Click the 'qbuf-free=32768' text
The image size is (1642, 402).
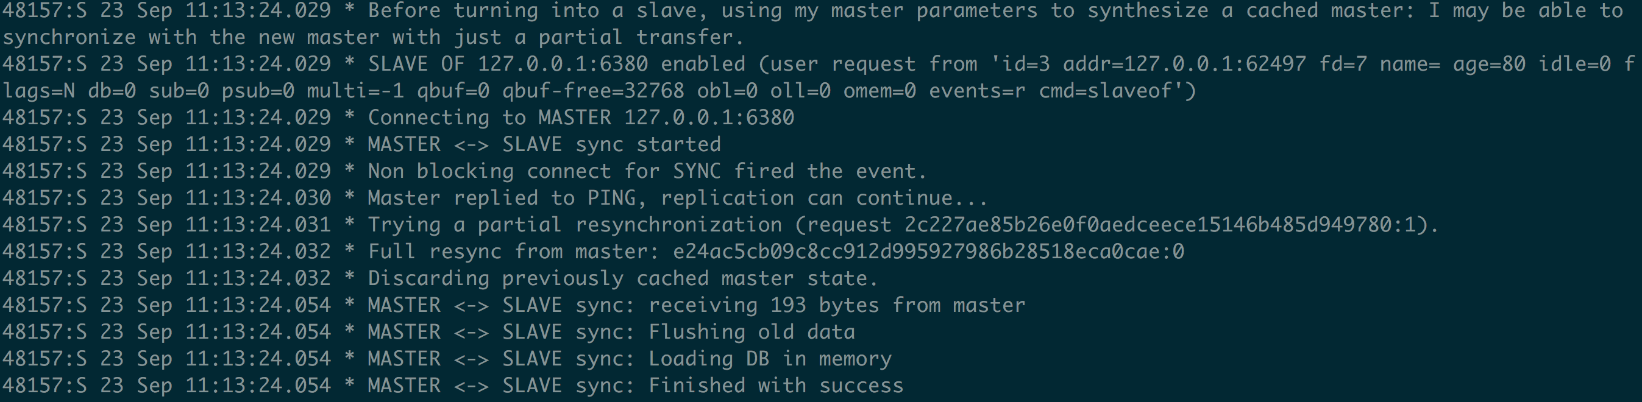pyautogui.click(x=593, y=91)
